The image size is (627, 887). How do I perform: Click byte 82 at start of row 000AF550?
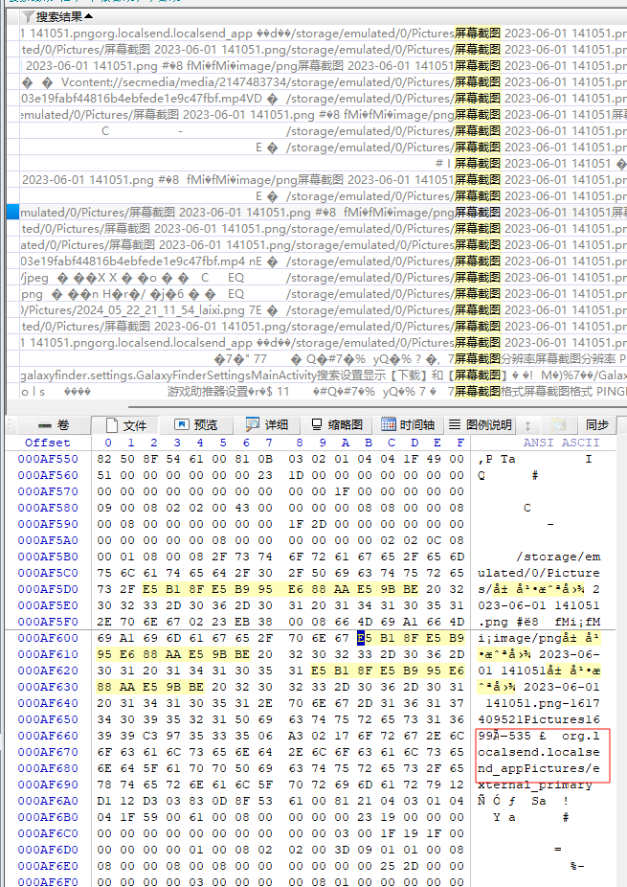104,459
